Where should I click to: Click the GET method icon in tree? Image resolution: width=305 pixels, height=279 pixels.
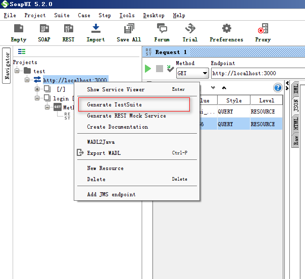(58, 107)
